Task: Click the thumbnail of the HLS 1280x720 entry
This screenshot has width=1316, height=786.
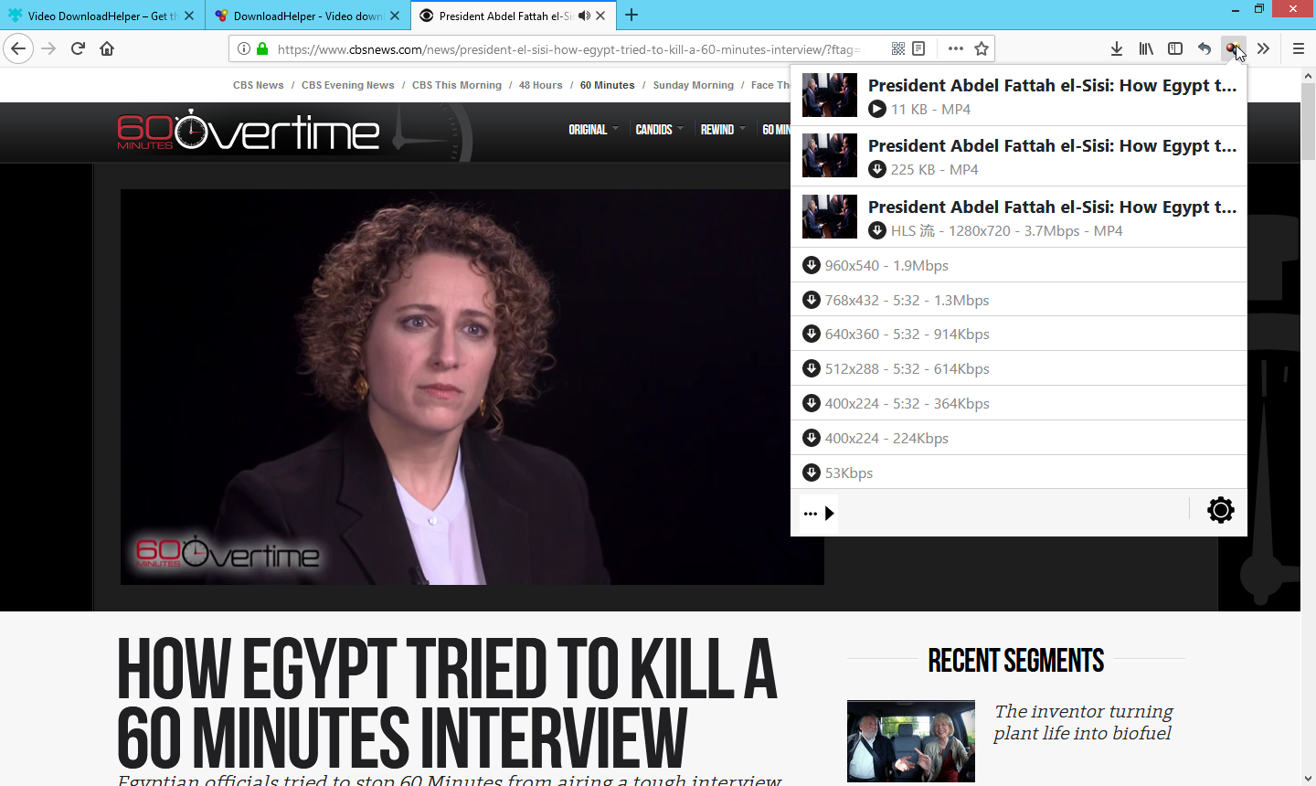Action: pos(830,217)
